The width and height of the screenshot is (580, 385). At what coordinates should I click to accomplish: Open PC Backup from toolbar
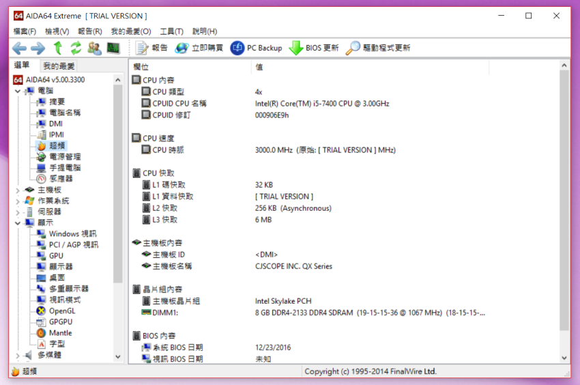click(256, 48)
